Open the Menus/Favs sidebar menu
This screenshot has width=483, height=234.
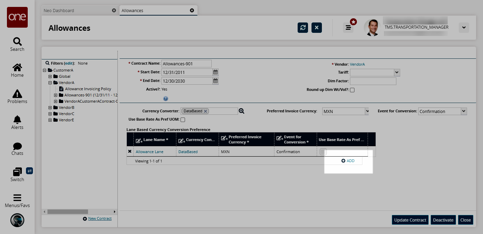click(17, 201)
